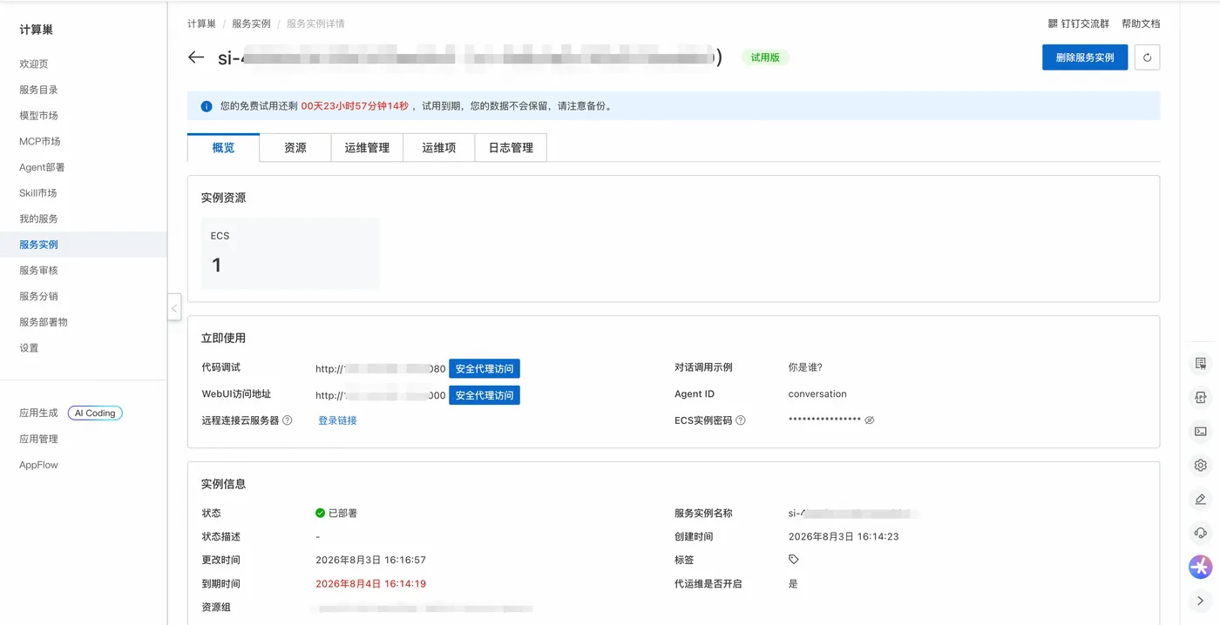1220x625 pixels.
Task: Open 钉钉交流群 link text
Action: [x=1086, y=24]
